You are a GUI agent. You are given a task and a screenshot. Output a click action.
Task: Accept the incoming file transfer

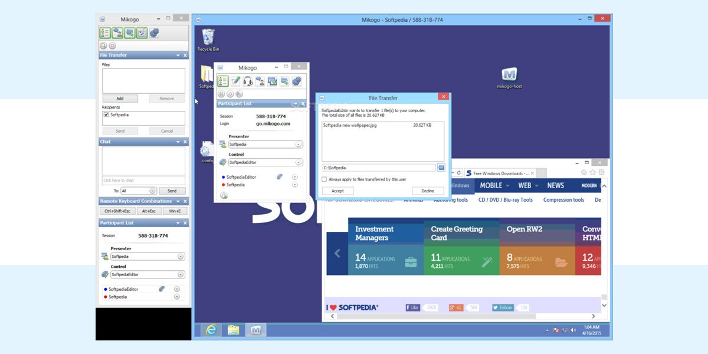tap(337, 191)
